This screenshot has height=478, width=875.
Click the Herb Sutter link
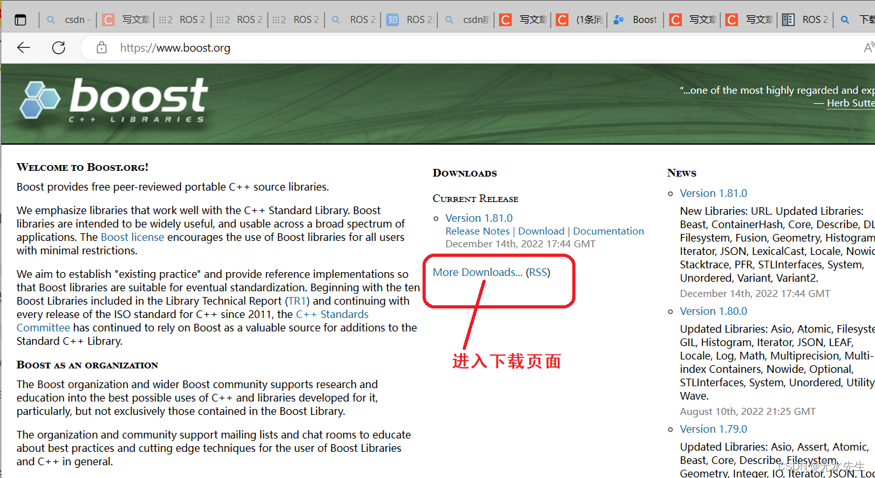pyautogui.click(x=850, y=103)
